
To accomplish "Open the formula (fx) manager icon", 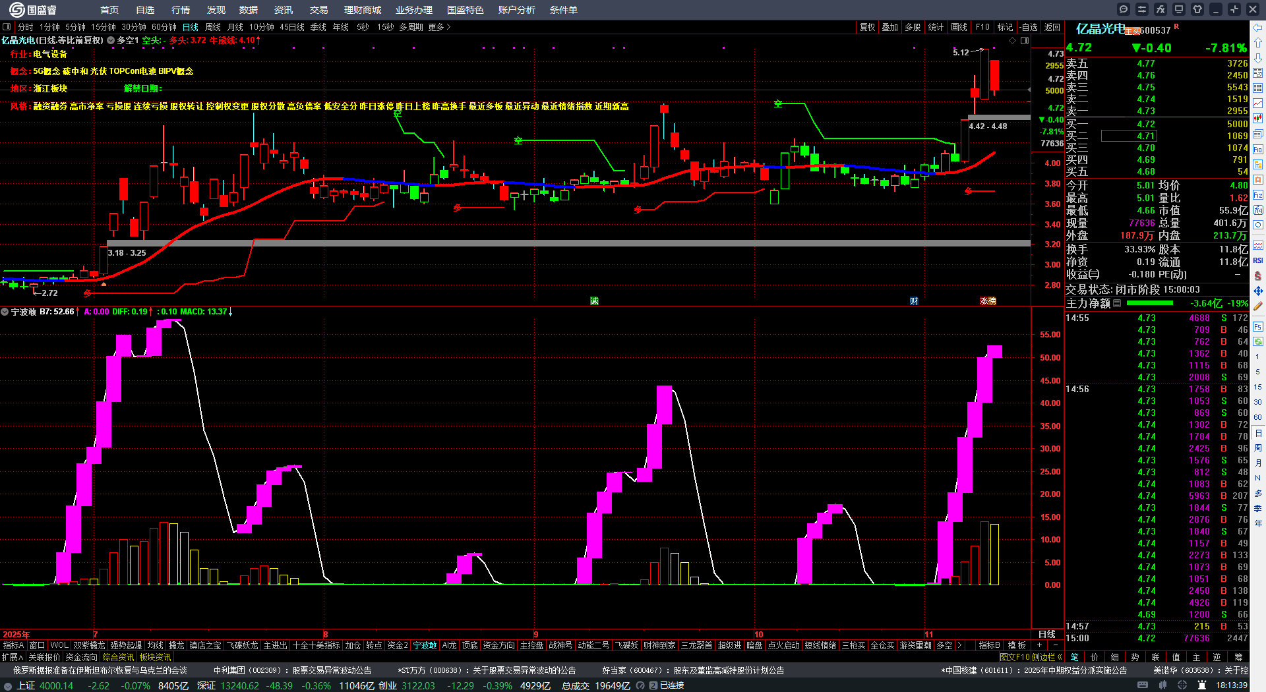I will [x=1160, y=9].
